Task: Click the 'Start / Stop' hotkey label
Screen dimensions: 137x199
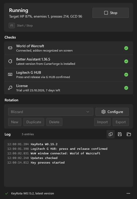Action: (x=25, y=26)
